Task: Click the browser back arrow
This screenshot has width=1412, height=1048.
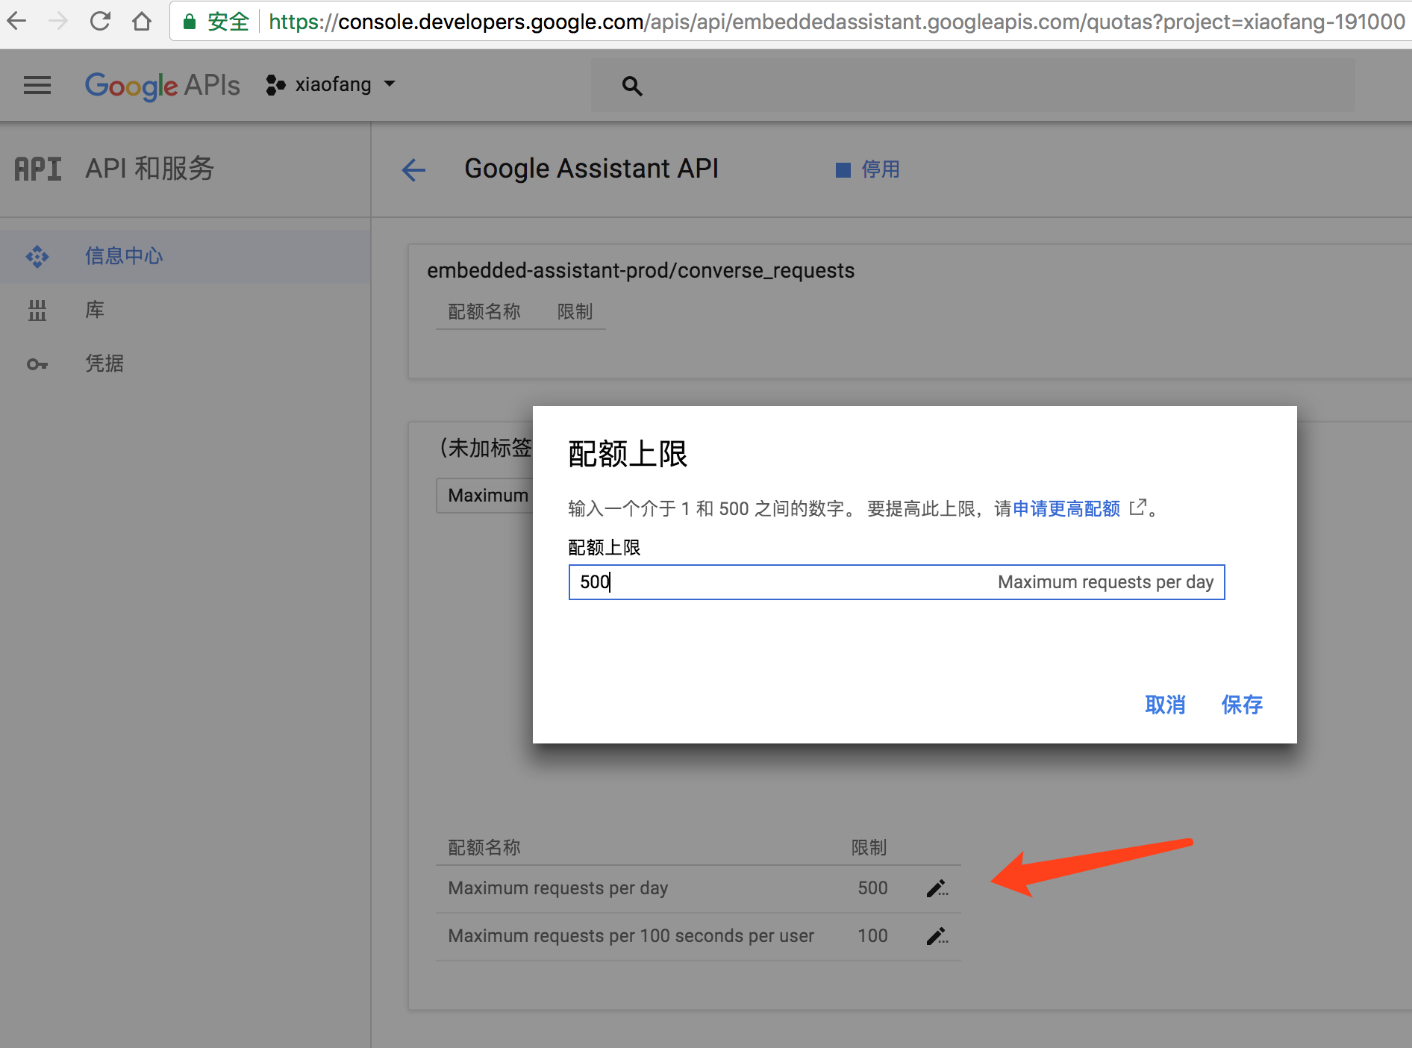Action: 16,21
